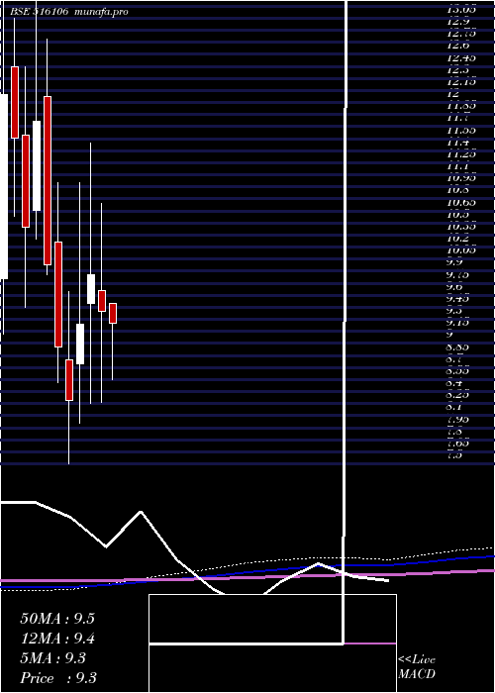Click the BSE 516106 munafa.pro chart title

pos(69,12)
